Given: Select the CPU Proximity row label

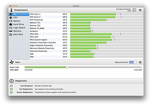Looking at the screenshot, I should click(36, 20).
